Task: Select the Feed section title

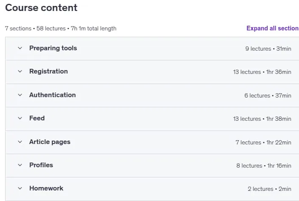Action: click(37, 118)
